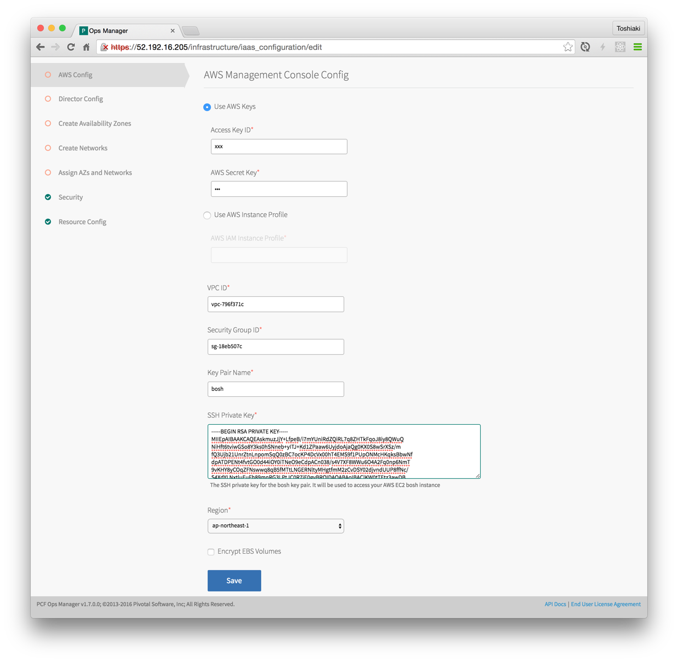Click inside the SSH Private Key textarea
The image size is (678, 662).
pos(344,452)
